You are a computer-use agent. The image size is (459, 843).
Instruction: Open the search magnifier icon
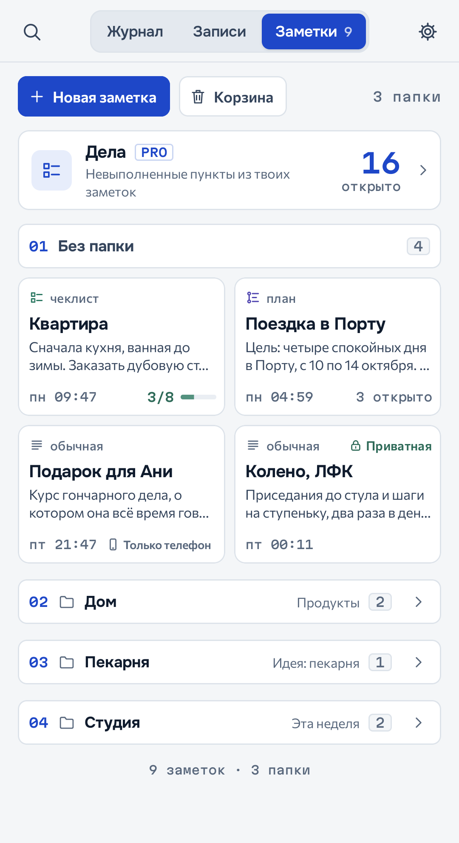click(x=32, y=32)
